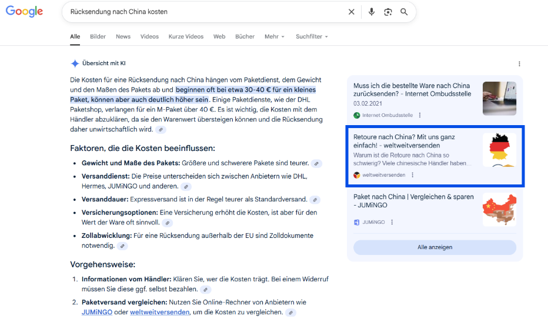The height and width of the screenshot is (326, 548).
Task: Clear the search query with X icon
Action: pos(351,12)
